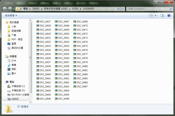Open 本機磁碟 (C:) drive
This screenshot has height=116, width=175.
pyautogui.click(x=16, y=86)
